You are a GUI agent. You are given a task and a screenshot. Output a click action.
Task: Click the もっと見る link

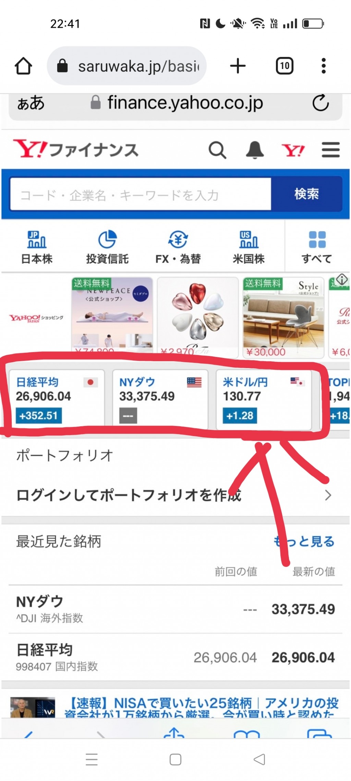point(304,541)
